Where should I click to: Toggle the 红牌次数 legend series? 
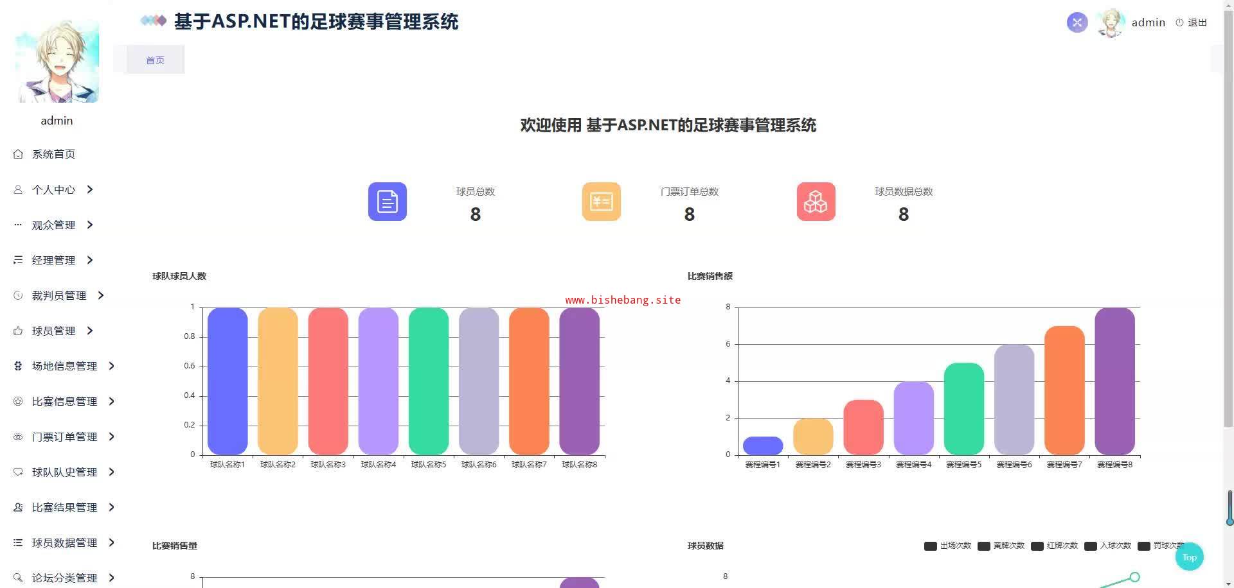click(1054, 546)
